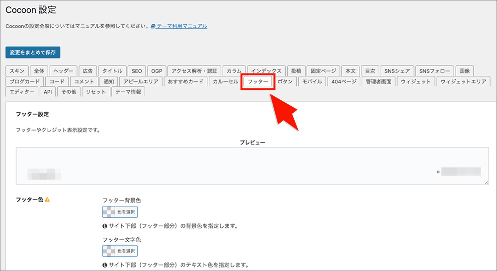497x271 pixels.
Task: Open the おすすめカード tab
Action: tap(186, 81)
